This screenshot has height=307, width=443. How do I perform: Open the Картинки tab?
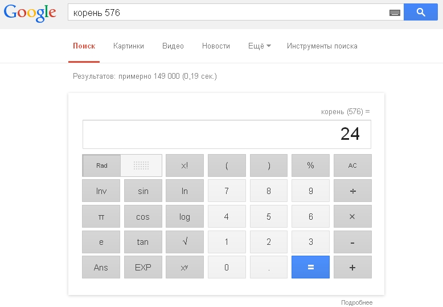point(128,46)
